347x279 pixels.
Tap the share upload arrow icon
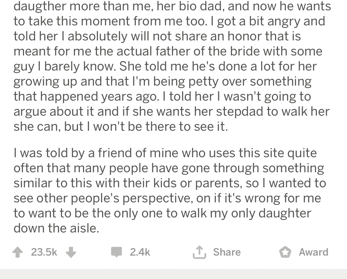pos(199,252)
